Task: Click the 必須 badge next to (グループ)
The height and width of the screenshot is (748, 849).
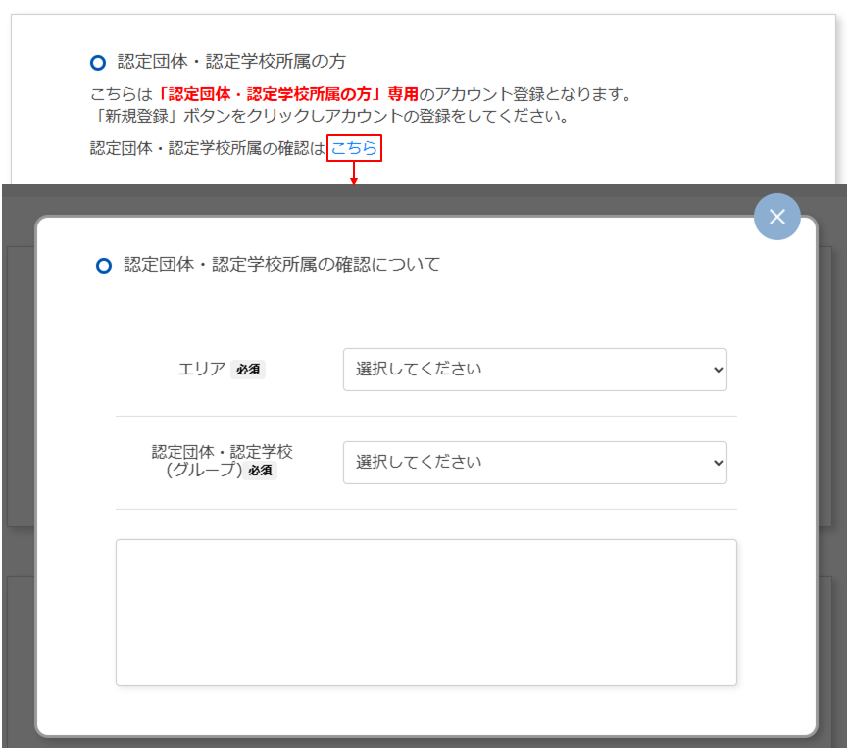Action: pos(260,471)
